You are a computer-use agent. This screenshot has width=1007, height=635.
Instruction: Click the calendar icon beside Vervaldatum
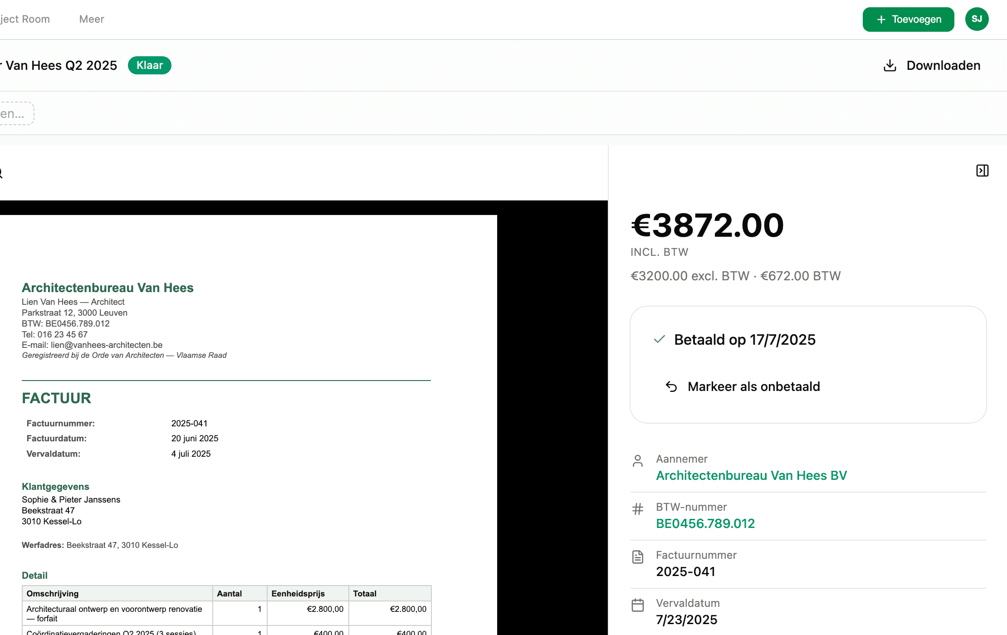638,605
